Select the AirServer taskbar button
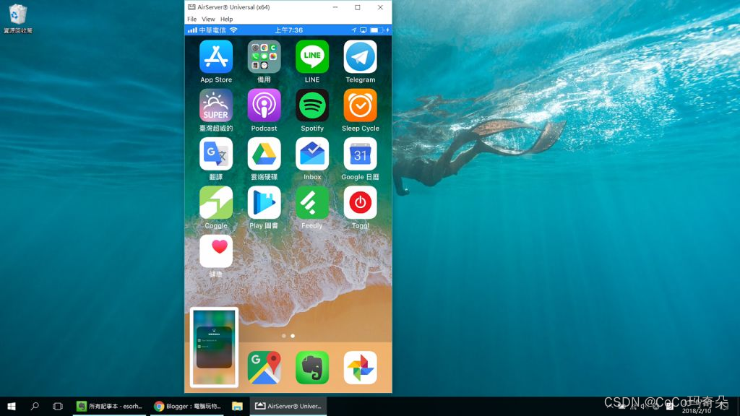 pos(288,406)
